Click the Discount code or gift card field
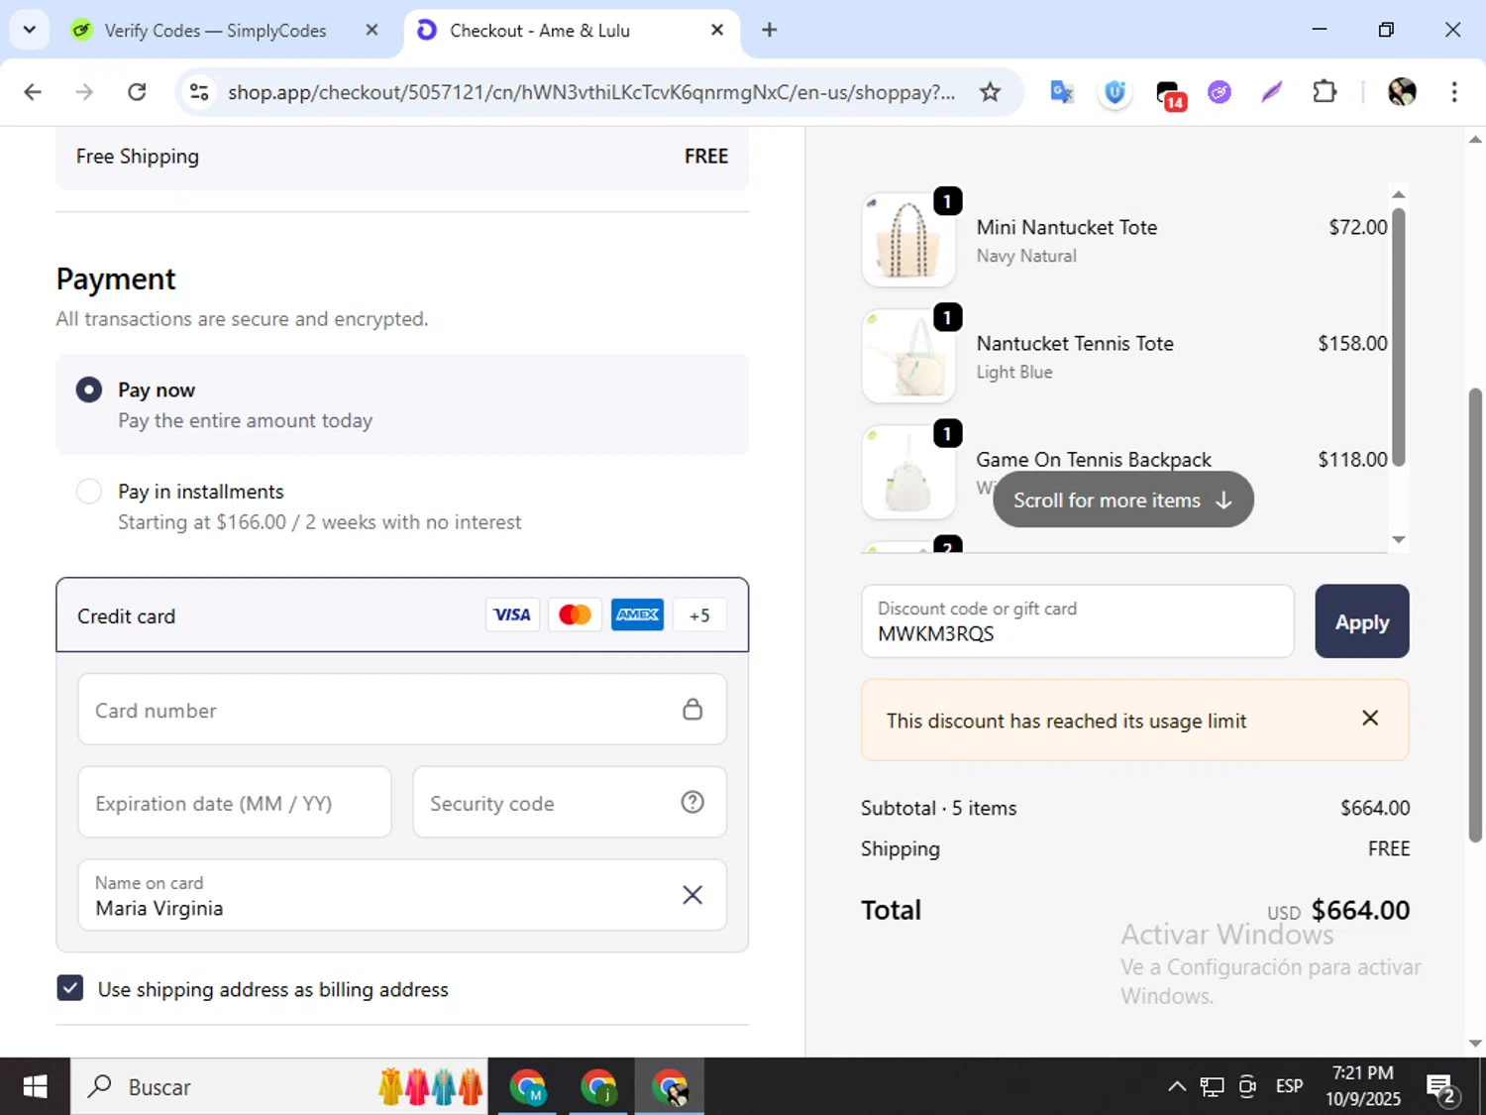 [x=1078, y=621]
